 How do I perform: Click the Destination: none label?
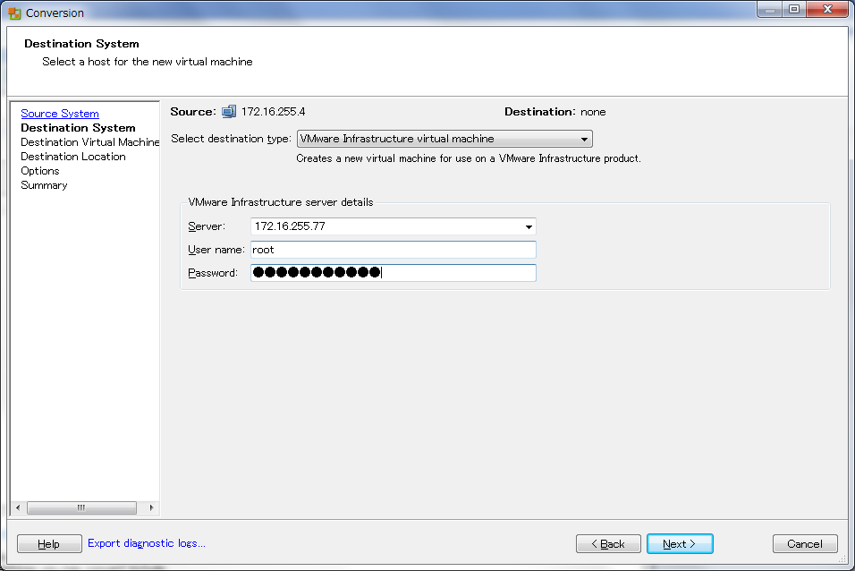(555, 112)
